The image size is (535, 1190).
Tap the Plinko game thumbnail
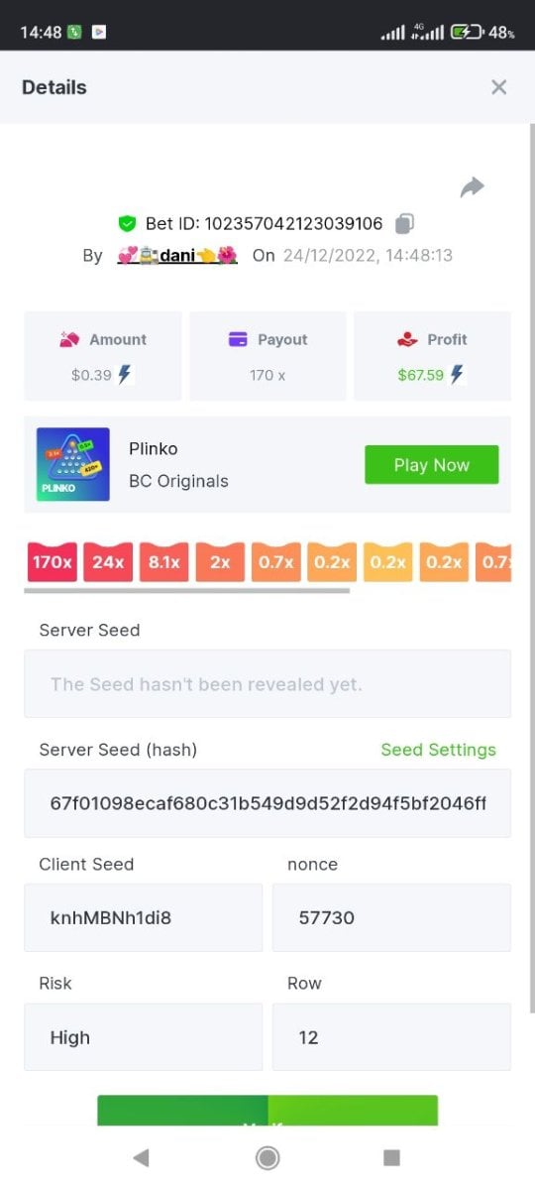[72, 464]
